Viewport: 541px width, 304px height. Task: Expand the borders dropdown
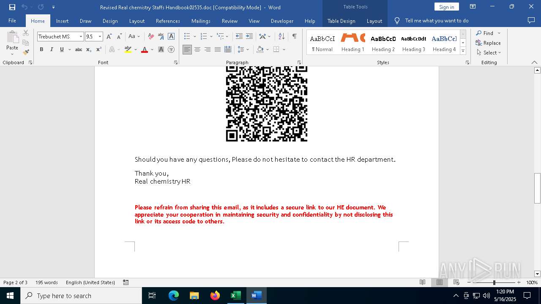click(x=284, y=49)
